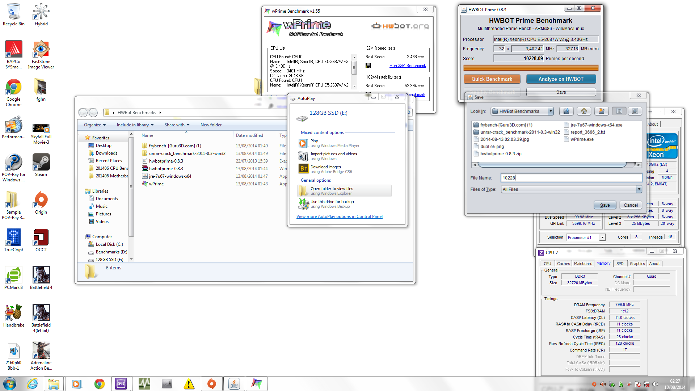This screenshot has width=695, height=391.
Task: Open the Look In folder dropdown
Action: tap(551, 111)
